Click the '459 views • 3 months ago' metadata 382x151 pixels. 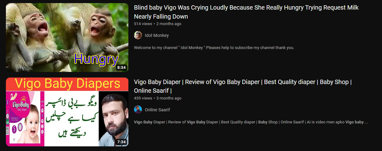point(158,98)
